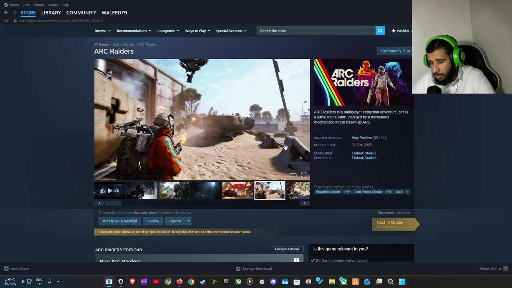Click the Third-Person Shooter tag
Viewport: 512px width, 288px height.
pyautogui.click(x=368, y=192)
